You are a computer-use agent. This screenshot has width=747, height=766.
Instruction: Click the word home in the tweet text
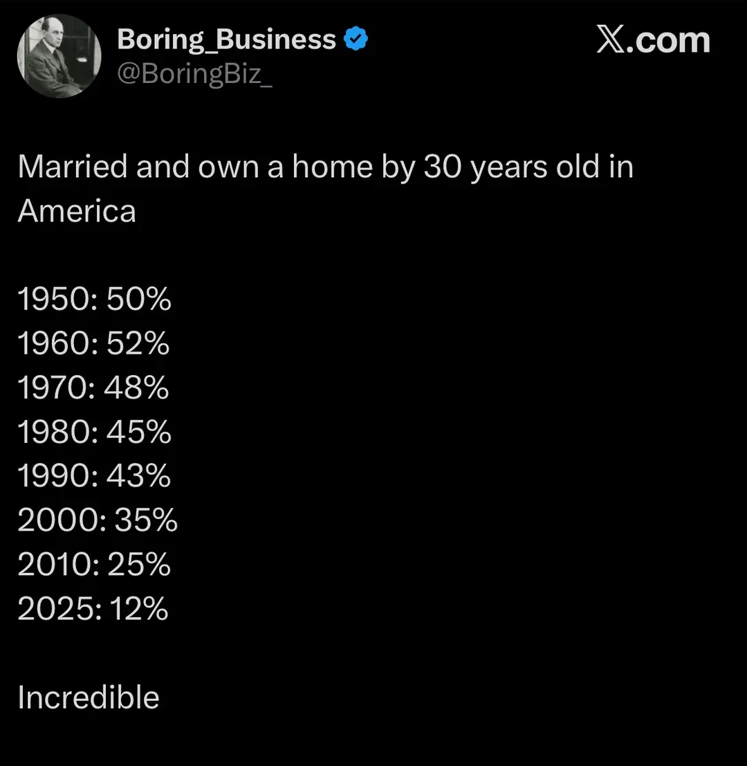pos(333,167)
